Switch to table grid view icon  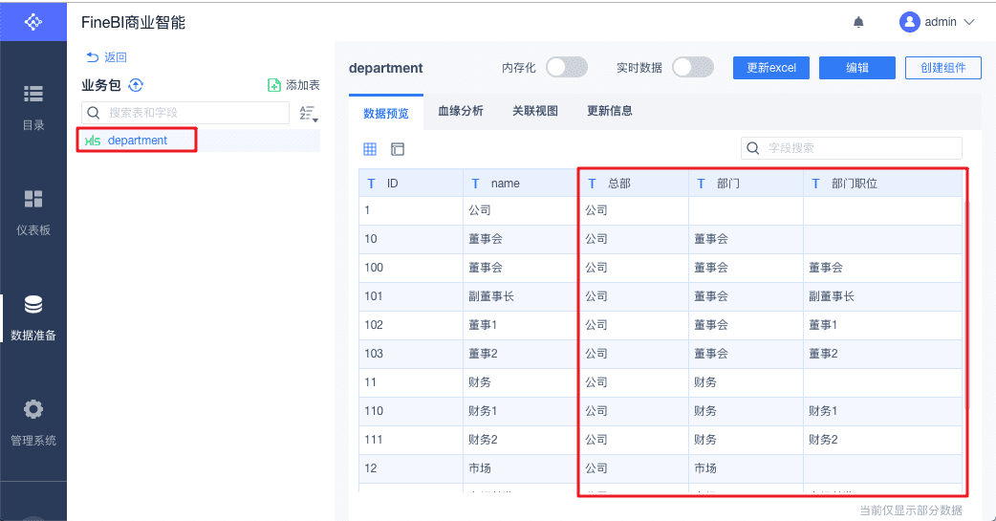click(x=370, y=149)
